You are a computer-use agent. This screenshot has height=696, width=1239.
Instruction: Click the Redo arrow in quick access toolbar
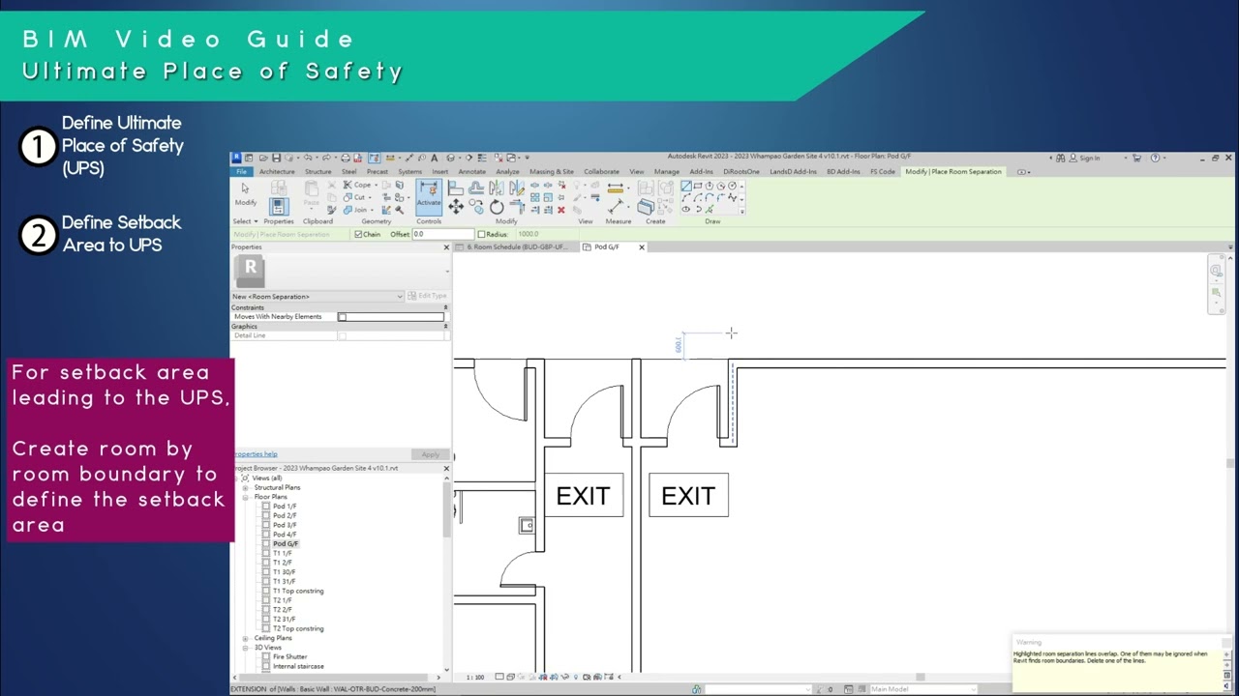327,158
